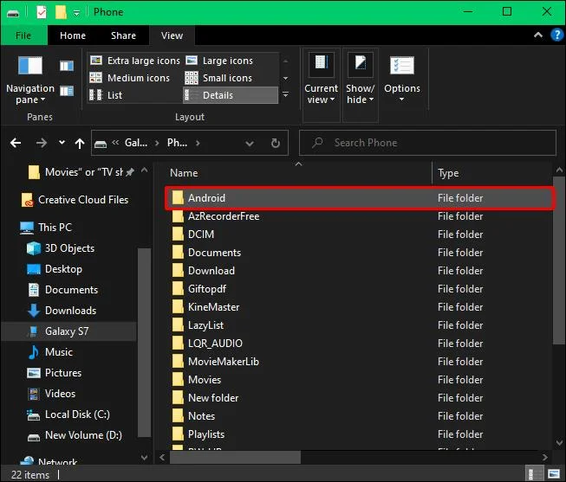Screen dimensions: 566x482
Task: Open the File menu
Action: (x=23, y=35)
